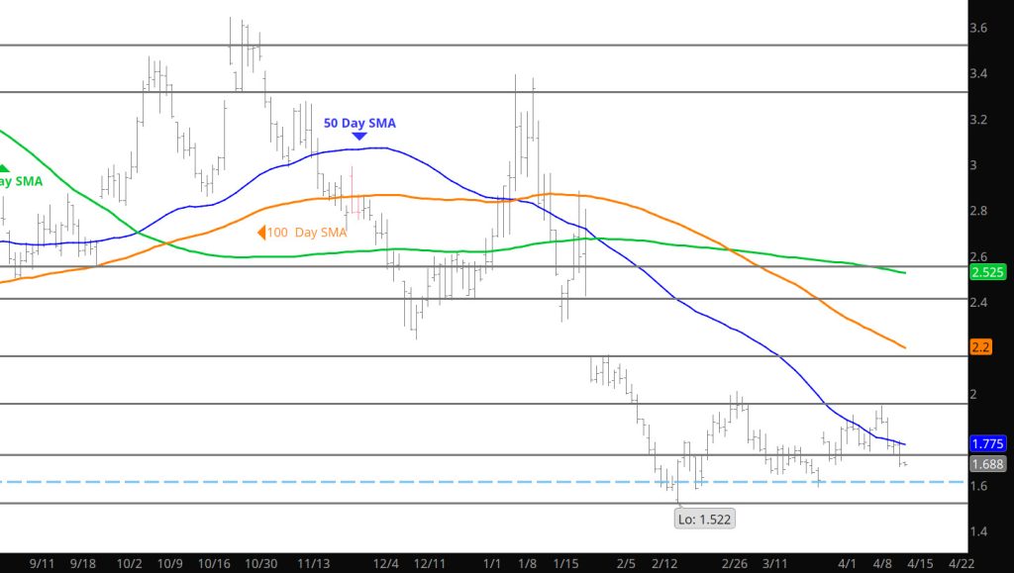Click the Lo: 1.522 low price callout
This screenshot has width=1014, height=573.
point(705,518)
